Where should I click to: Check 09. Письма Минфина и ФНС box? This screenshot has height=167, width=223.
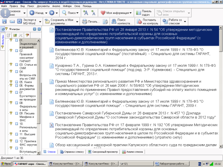[x=17, y=113]
